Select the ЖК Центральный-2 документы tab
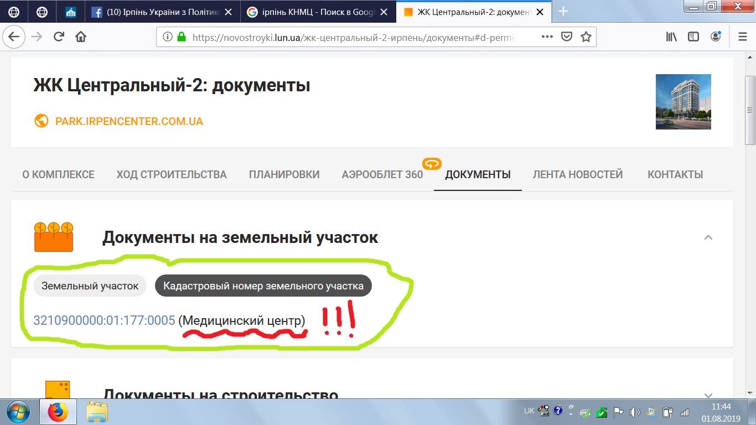 click(x=474, y=12)
